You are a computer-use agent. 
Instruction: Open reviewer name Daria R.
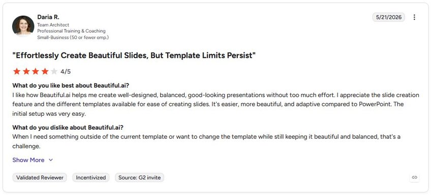point(48,17)
